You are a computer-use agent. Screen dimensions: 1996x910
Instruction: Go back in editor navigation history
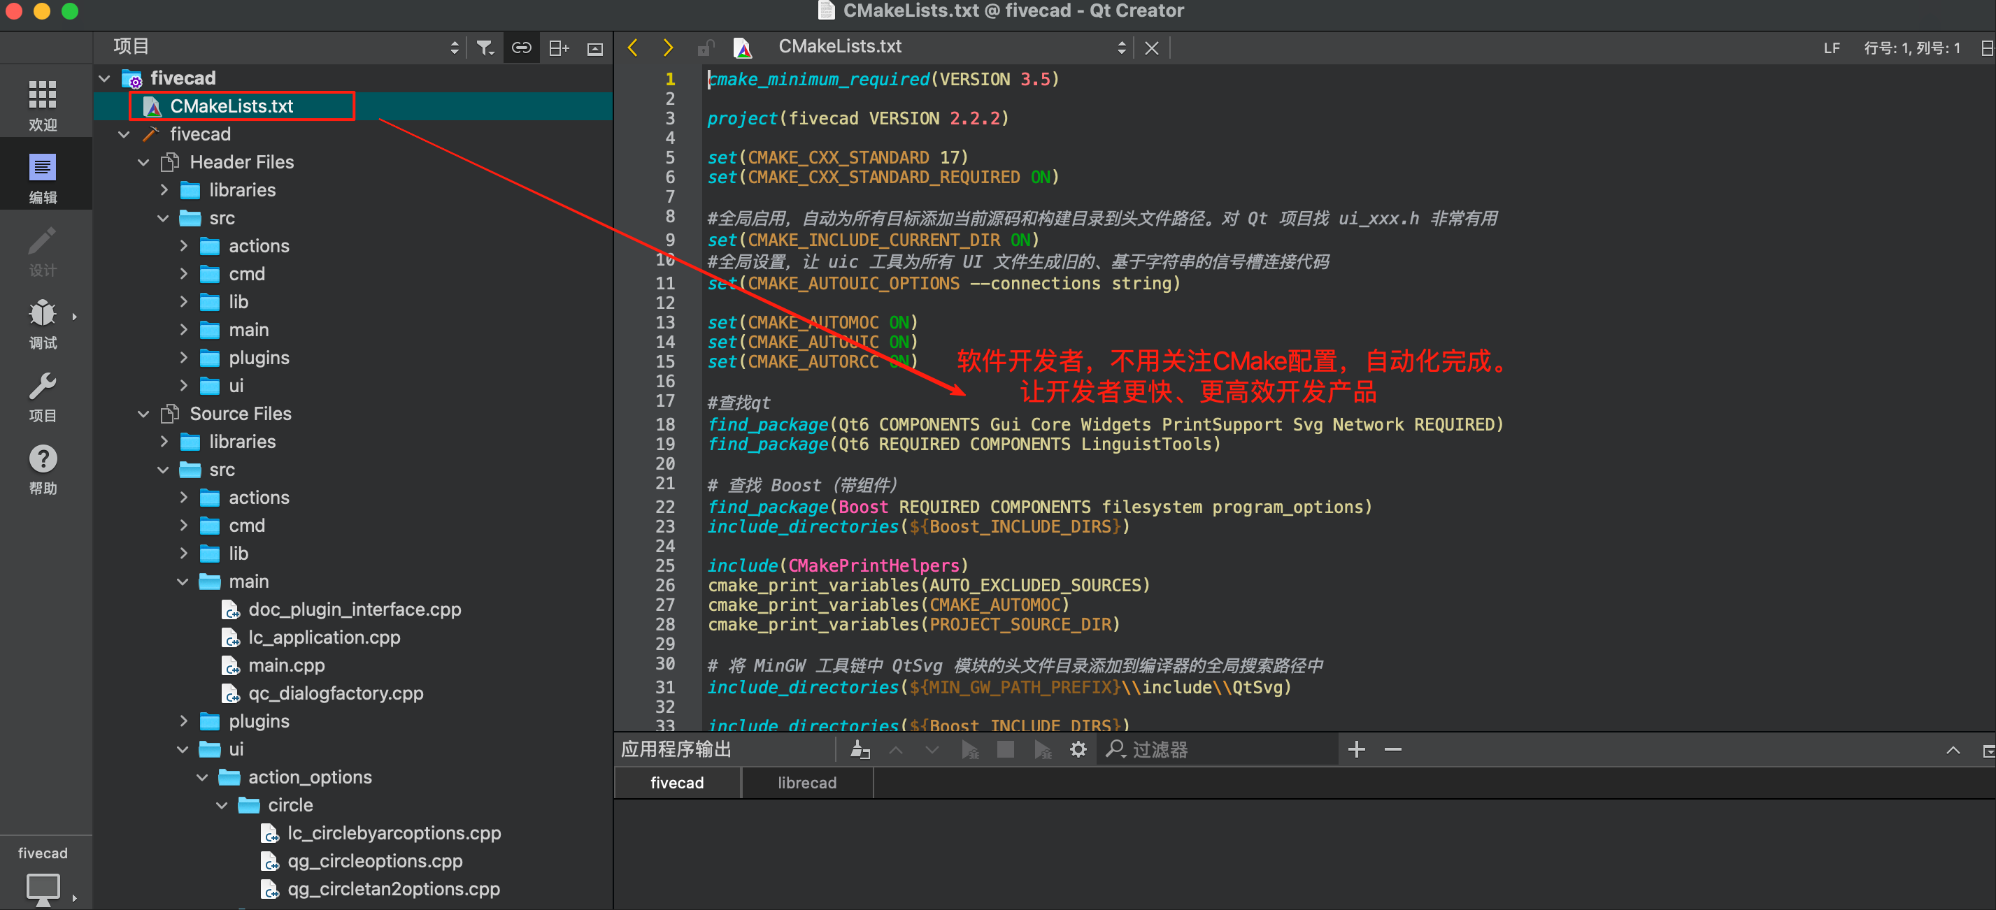[x=633, y=48]
